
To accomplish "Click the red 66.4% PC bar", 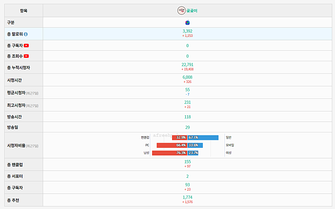I will pyautogui.click(x=172, y=145).
